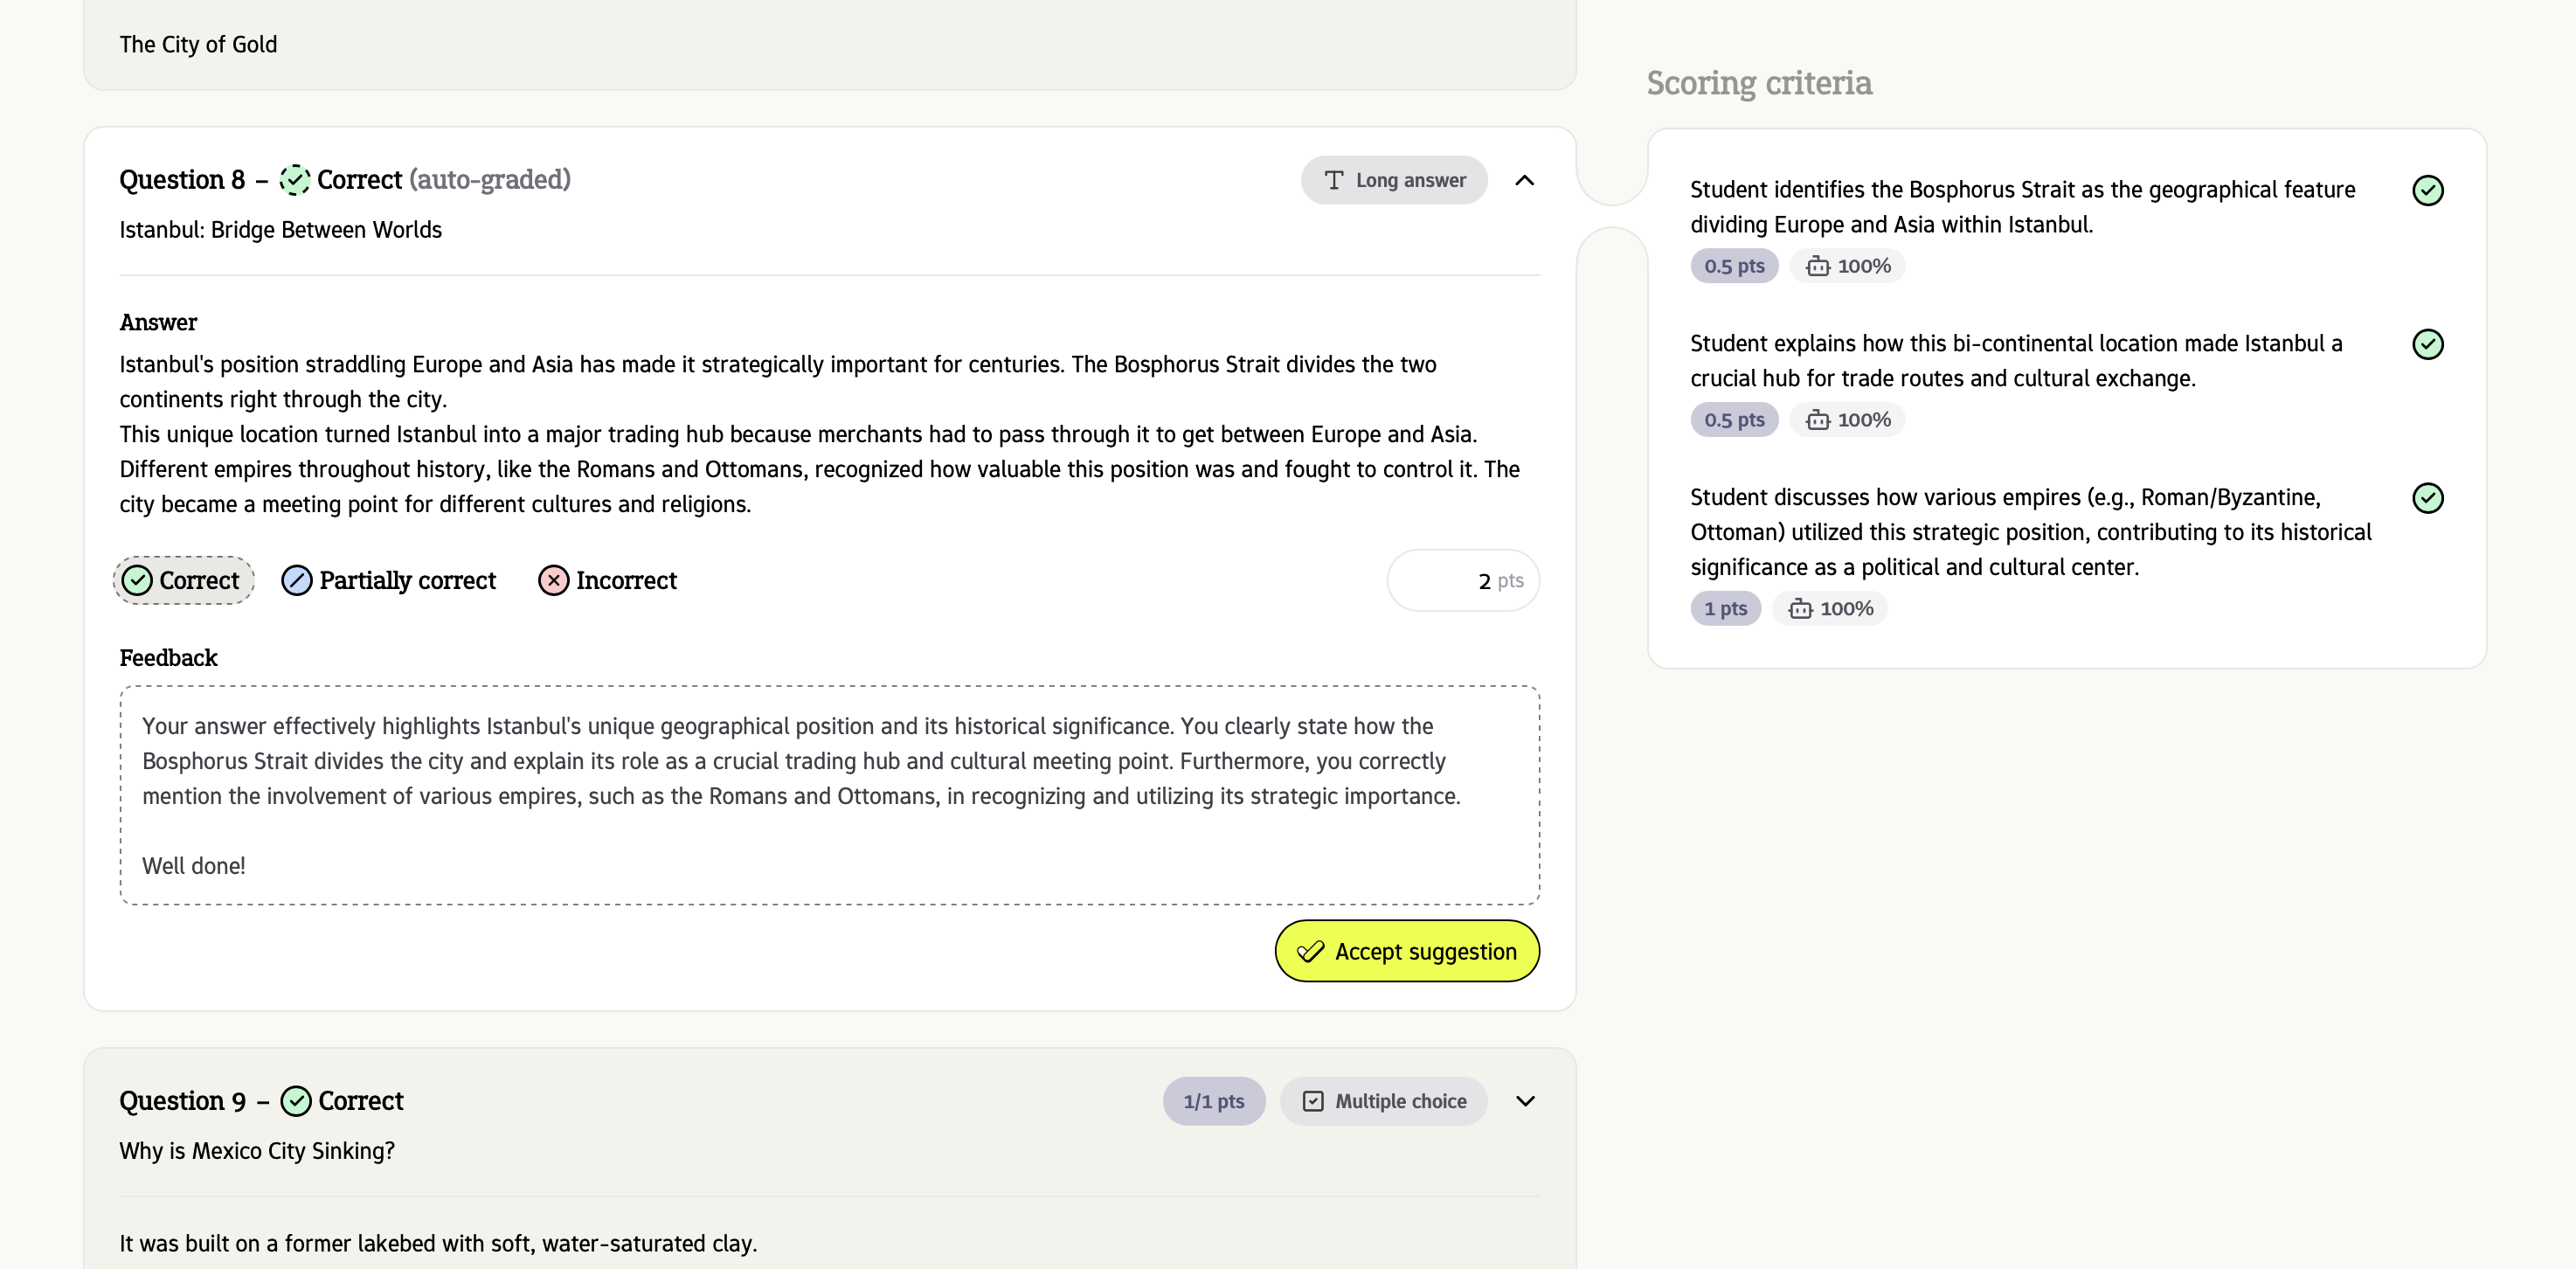Click the check icon for trade routes criterion
This screenshot has width=2576, height=1269.
click(x=2427, y=344)
